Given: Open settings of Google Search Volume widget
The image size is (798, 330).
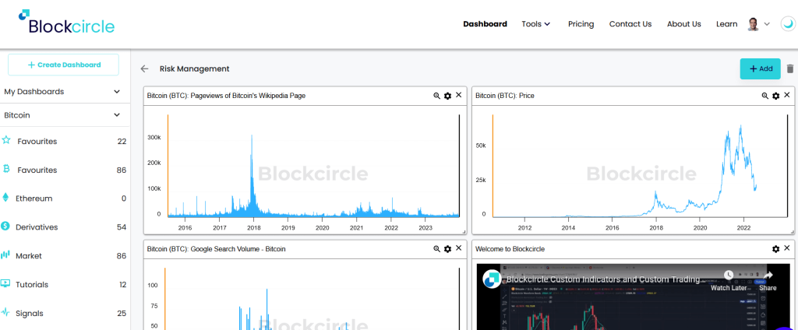Looking at the screenshot, I should coord(447,248).
